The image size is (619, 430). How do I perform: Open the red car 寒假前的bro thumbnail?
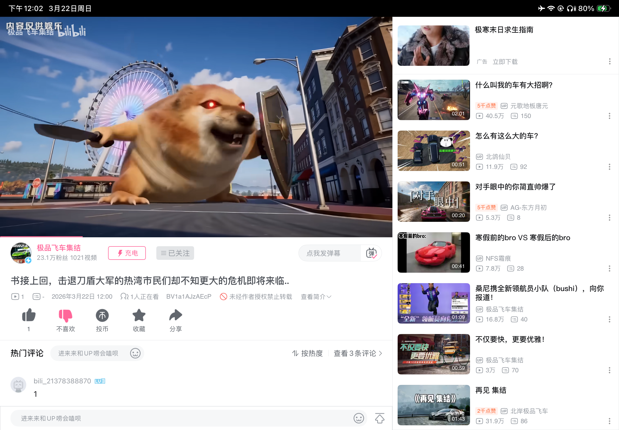tap(434, 252)
